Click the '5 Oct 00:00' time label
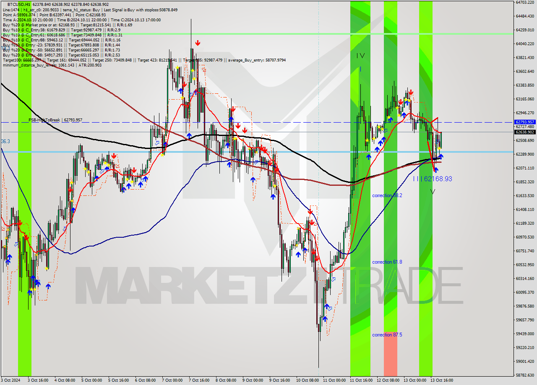537x385 pixels. coord(91,380)
